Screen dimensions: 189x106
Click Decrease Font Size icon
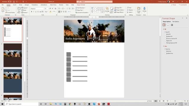click(x=53, y=9)
